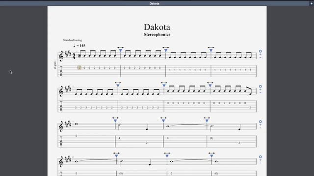Click the plus icon beside the third staff system
Screen dimensions: 314x176
(261, 125)
